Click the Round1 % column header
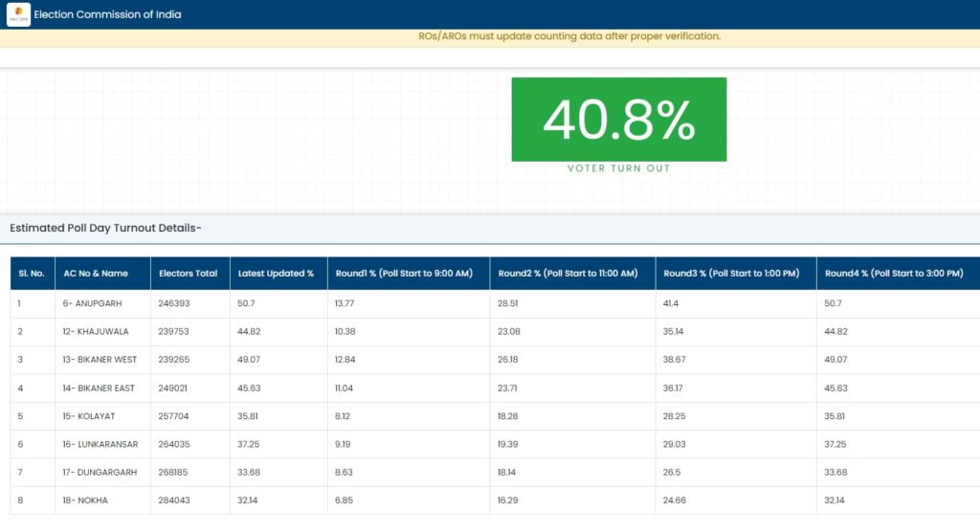This screenshot has width=980, height=532. [409, 274]
